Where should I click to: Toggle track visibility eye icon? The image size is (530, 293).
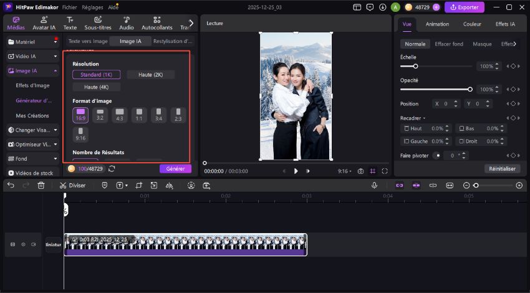22,244
